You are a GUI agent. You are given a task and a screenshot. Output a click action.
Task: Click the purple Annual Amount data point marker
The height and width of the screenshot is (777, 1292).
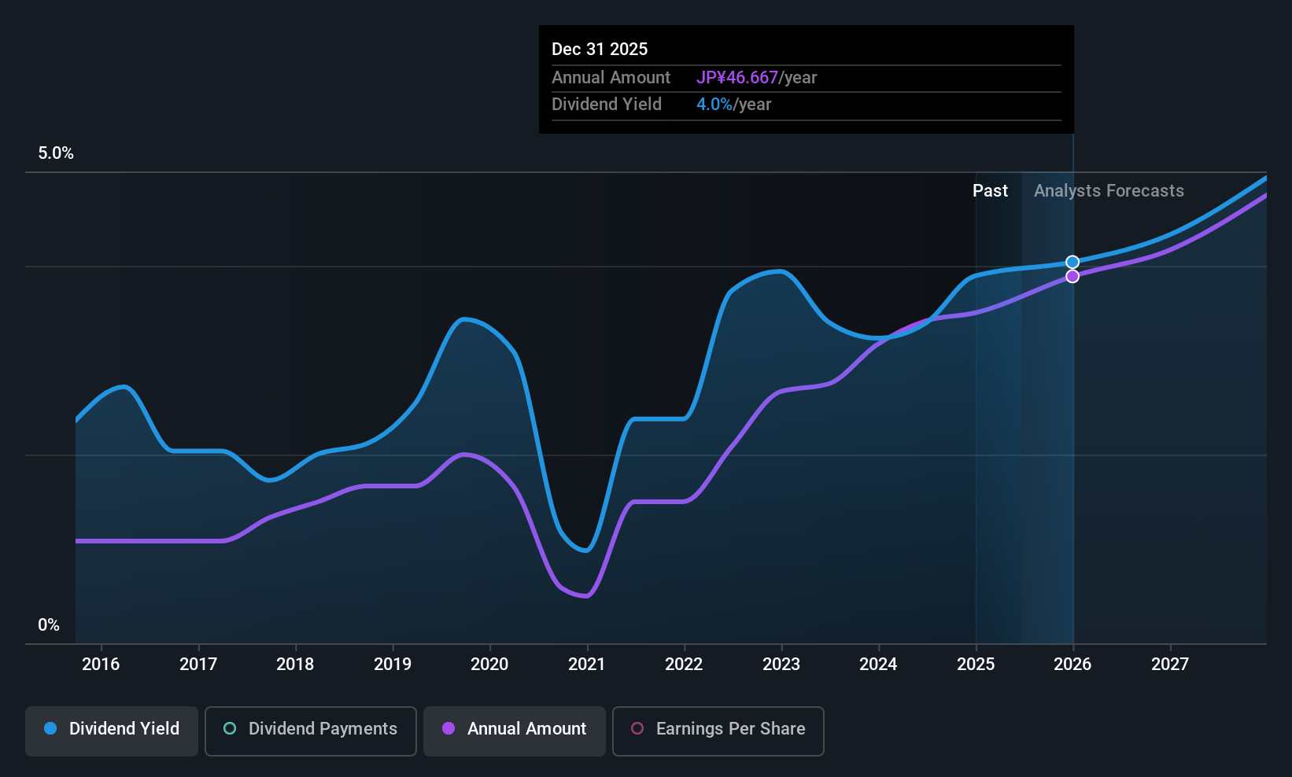[x=1072, y=276]
